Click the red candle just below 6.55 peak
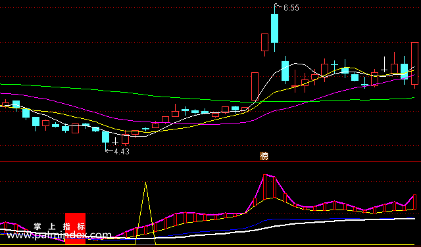 click(x=264, y=43)
